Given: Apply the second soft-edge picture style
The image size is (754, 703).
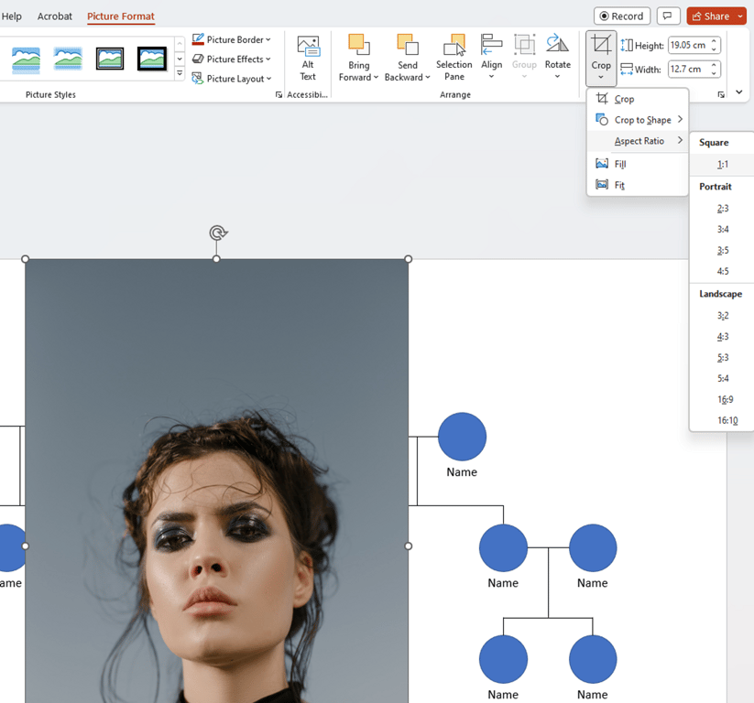Looking at the screenshot, I should [x=68, y=59].
